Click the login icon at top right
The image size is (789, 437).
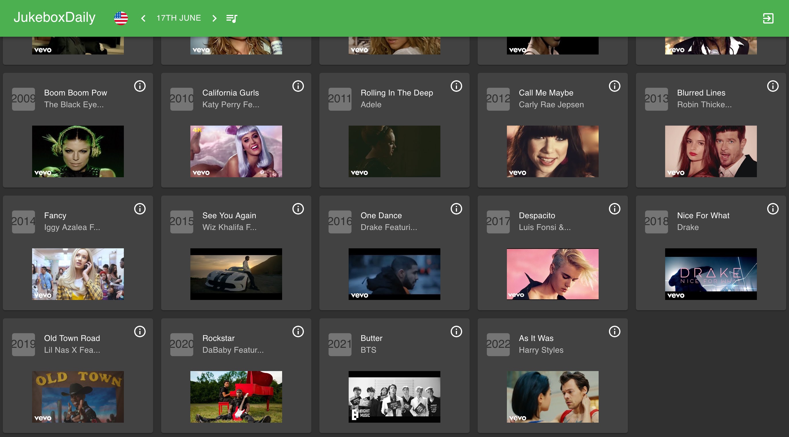(x=768, y=18)
